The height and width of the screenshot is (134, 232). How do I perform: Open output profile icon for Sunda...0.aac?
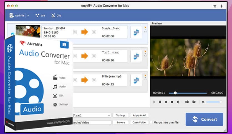coord(136,32)
